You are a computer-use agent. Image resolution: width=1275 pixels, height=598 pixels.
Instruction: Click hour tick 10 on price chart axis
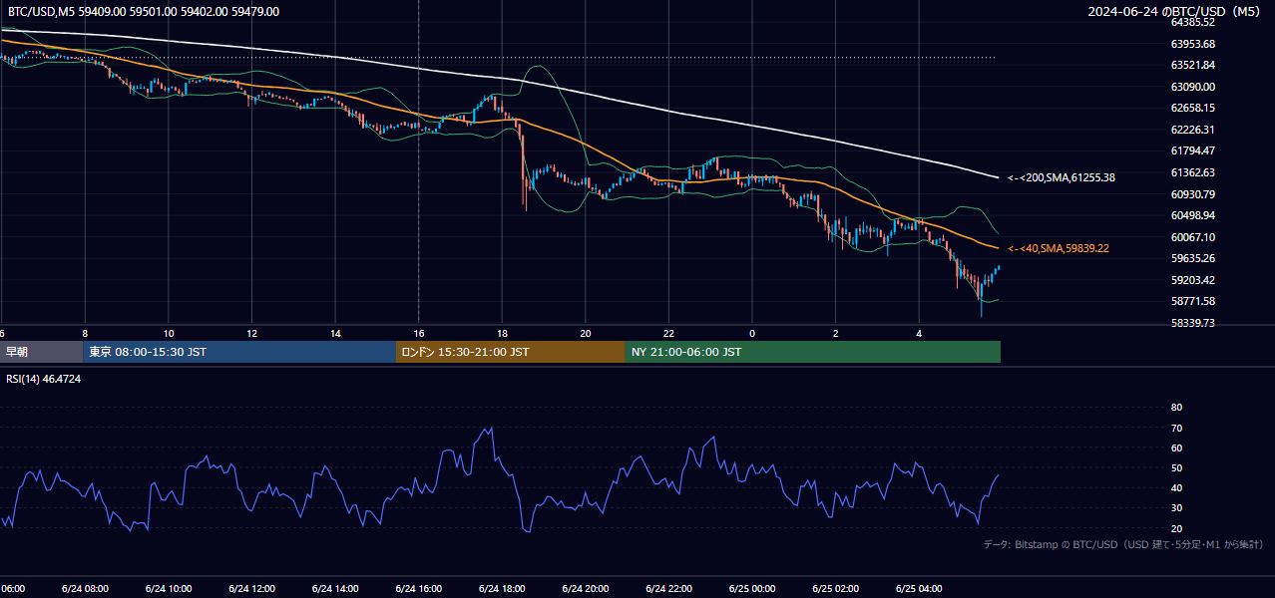pos(169,333)
